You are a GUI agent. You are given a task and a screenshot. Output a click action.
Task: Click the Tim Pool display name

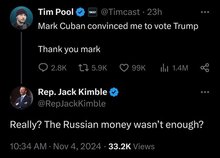(55, 12)
